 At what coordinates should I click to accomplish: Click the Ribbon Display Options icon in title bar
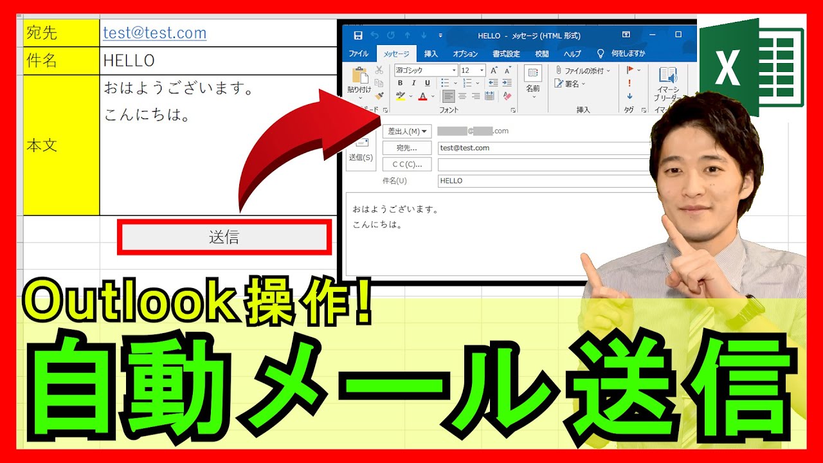[x=627, y=35]
